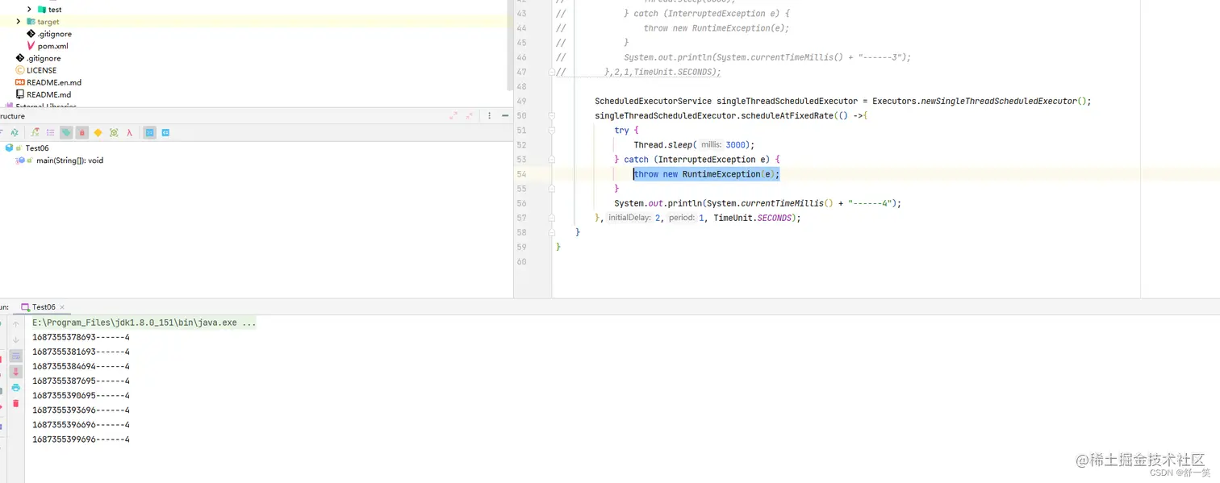The height and width of the screenshot is (483, 1220).
Task: Click fold marker at line 55 closing brace
Action: pyautogui.click(x=552, y=189)
